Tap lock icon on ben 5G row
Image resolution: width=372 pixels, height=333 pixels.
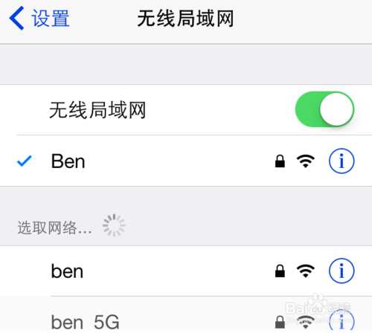click(280, 322)
